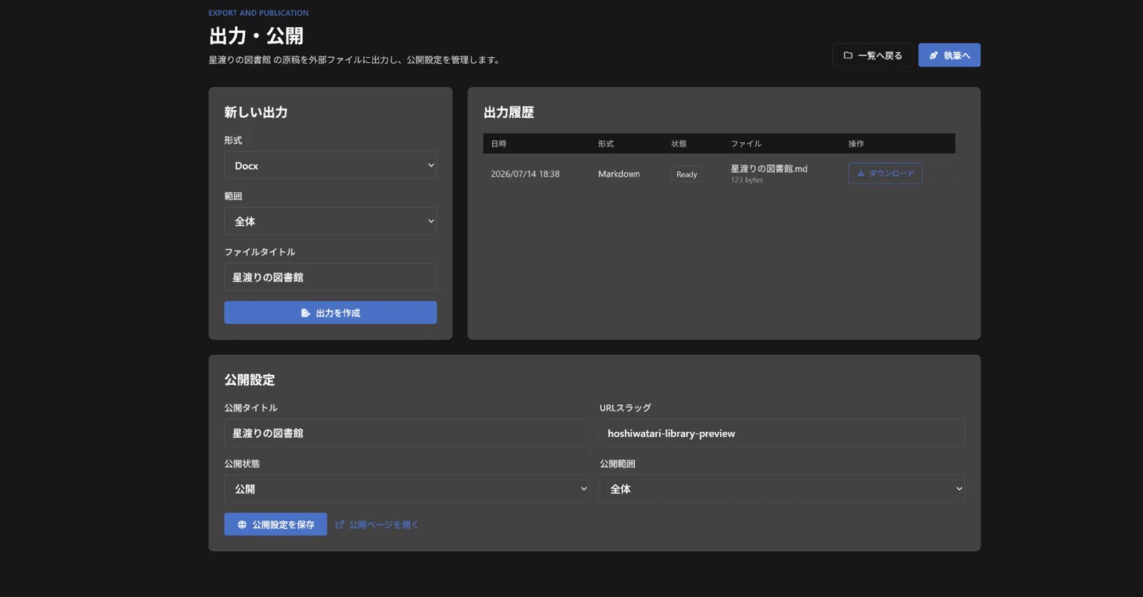The height and width of the screenshot is (597, 1143).
Task: Click the 出力履歴 heading
Action: point(509,112)
